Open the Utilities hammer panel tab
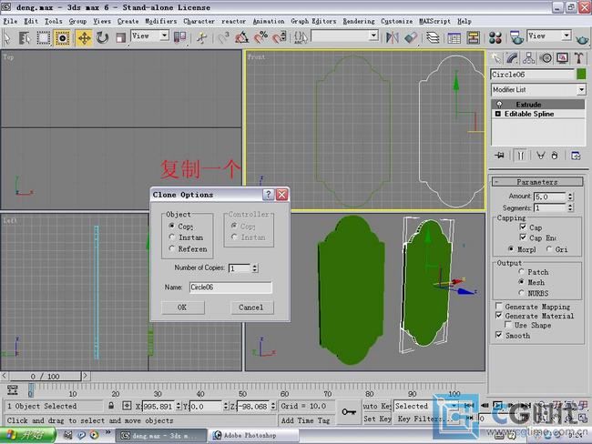 pos(578,57)
